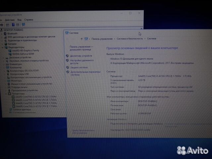Image resolution: width=212 pixels, height=159 pixels.
Task: Select Intel(R) HD Graphics Family adapter
Action: (x=26, y=51)
